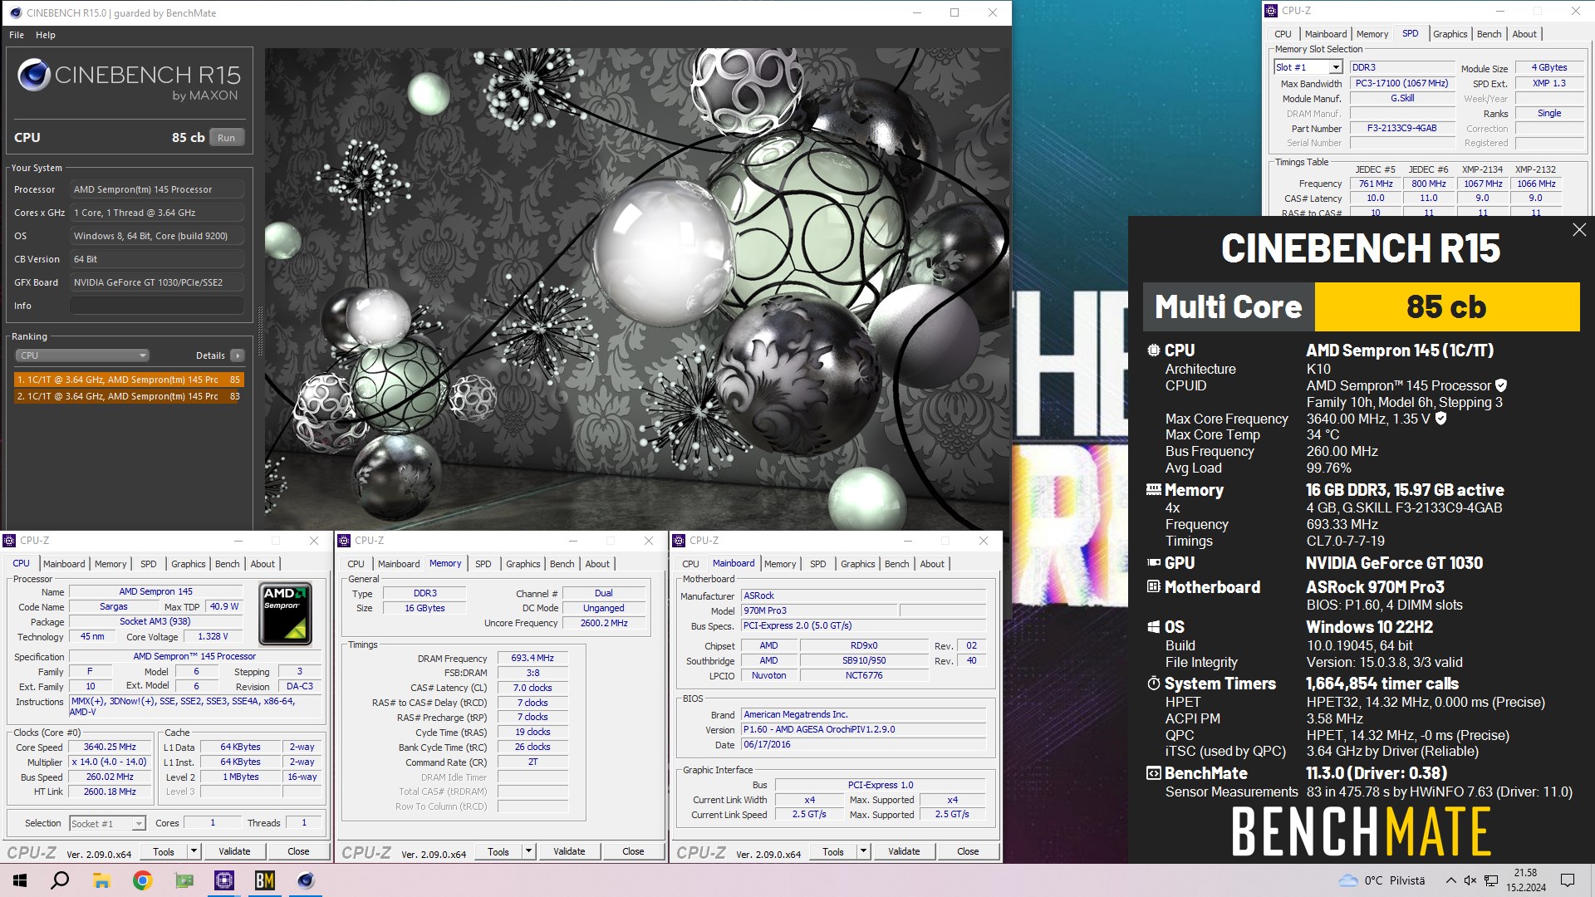Expand ranking Details arrow
Image resolution: width=1595 pixels, height=897 pixels.
pyautogui.click(x=238, y=355)
